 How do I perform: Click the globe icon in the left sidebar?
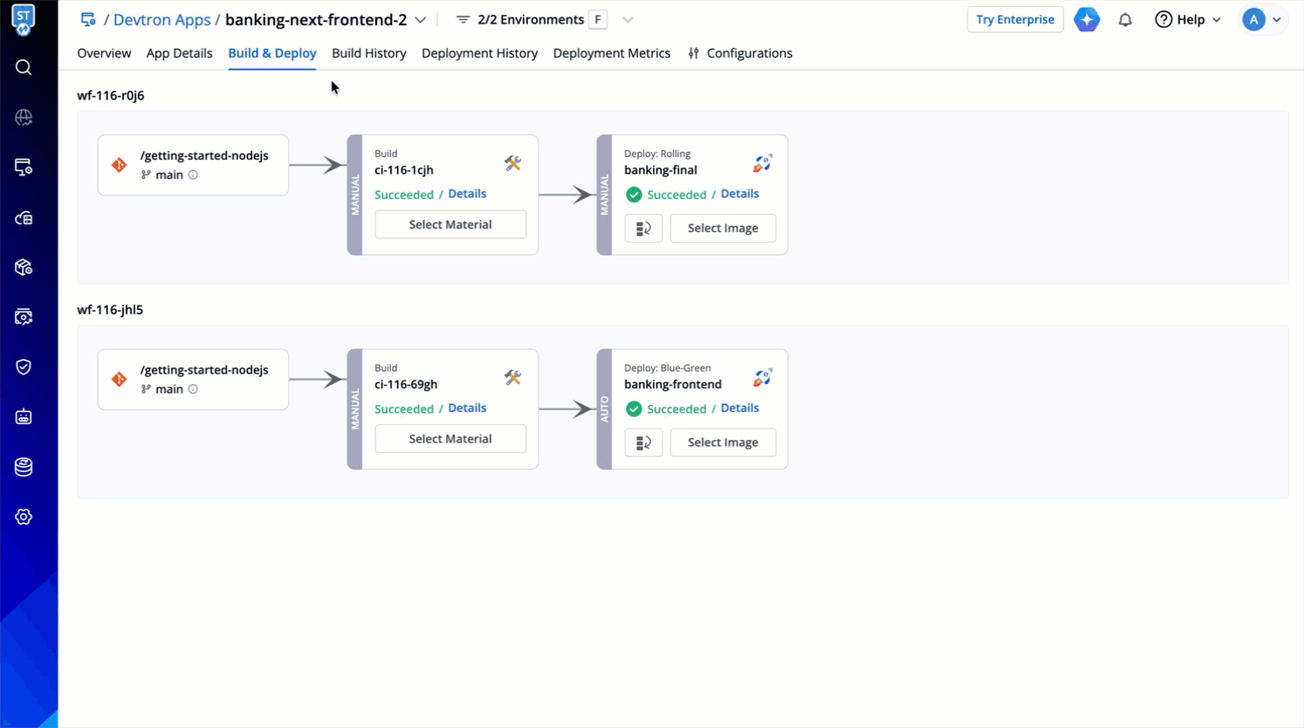(24, 117)
